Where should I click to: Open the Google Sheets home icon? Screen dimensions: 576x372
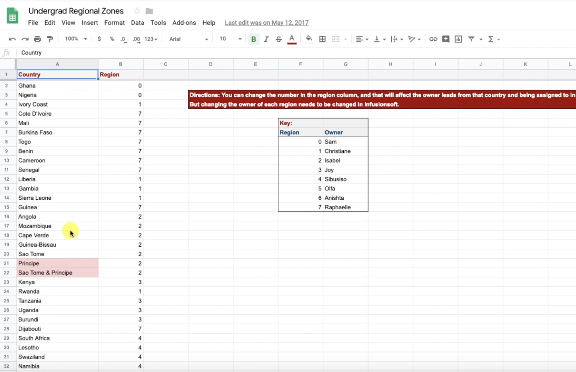pyautogui.click(x=13, y=16)
